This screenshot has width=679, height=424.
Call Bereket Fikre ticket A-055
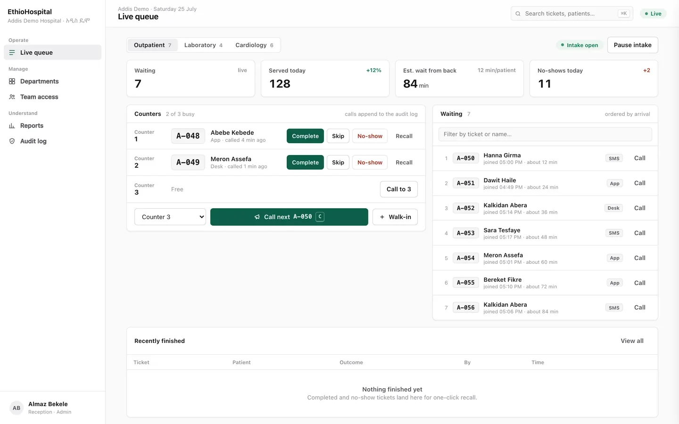click(x=640, y=283)
